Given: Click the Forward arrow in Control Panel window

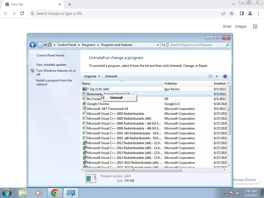Looking at the screenshot, I should tap(40, 45).
